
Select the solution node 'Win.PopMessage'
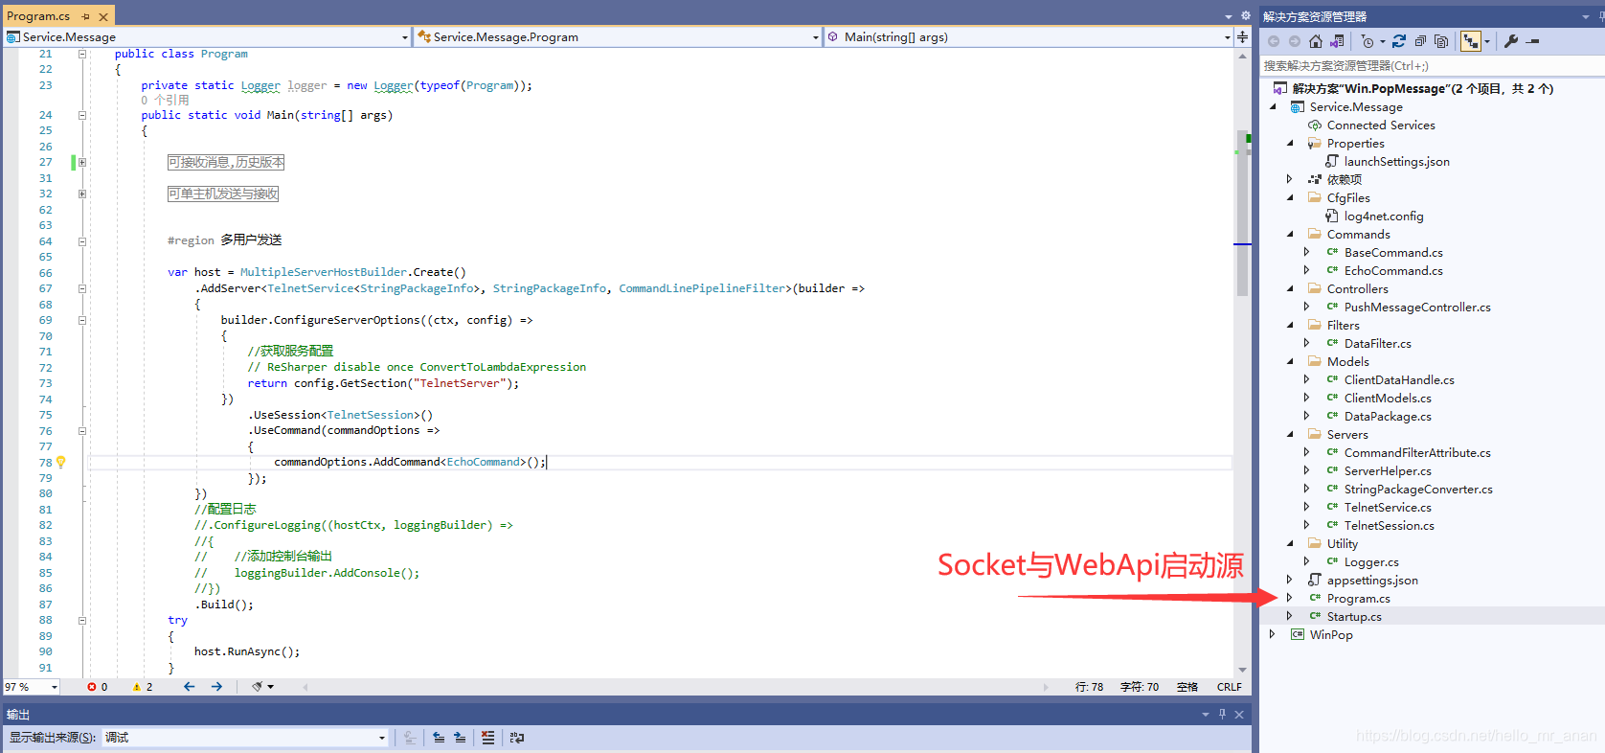click(1423, 89)
